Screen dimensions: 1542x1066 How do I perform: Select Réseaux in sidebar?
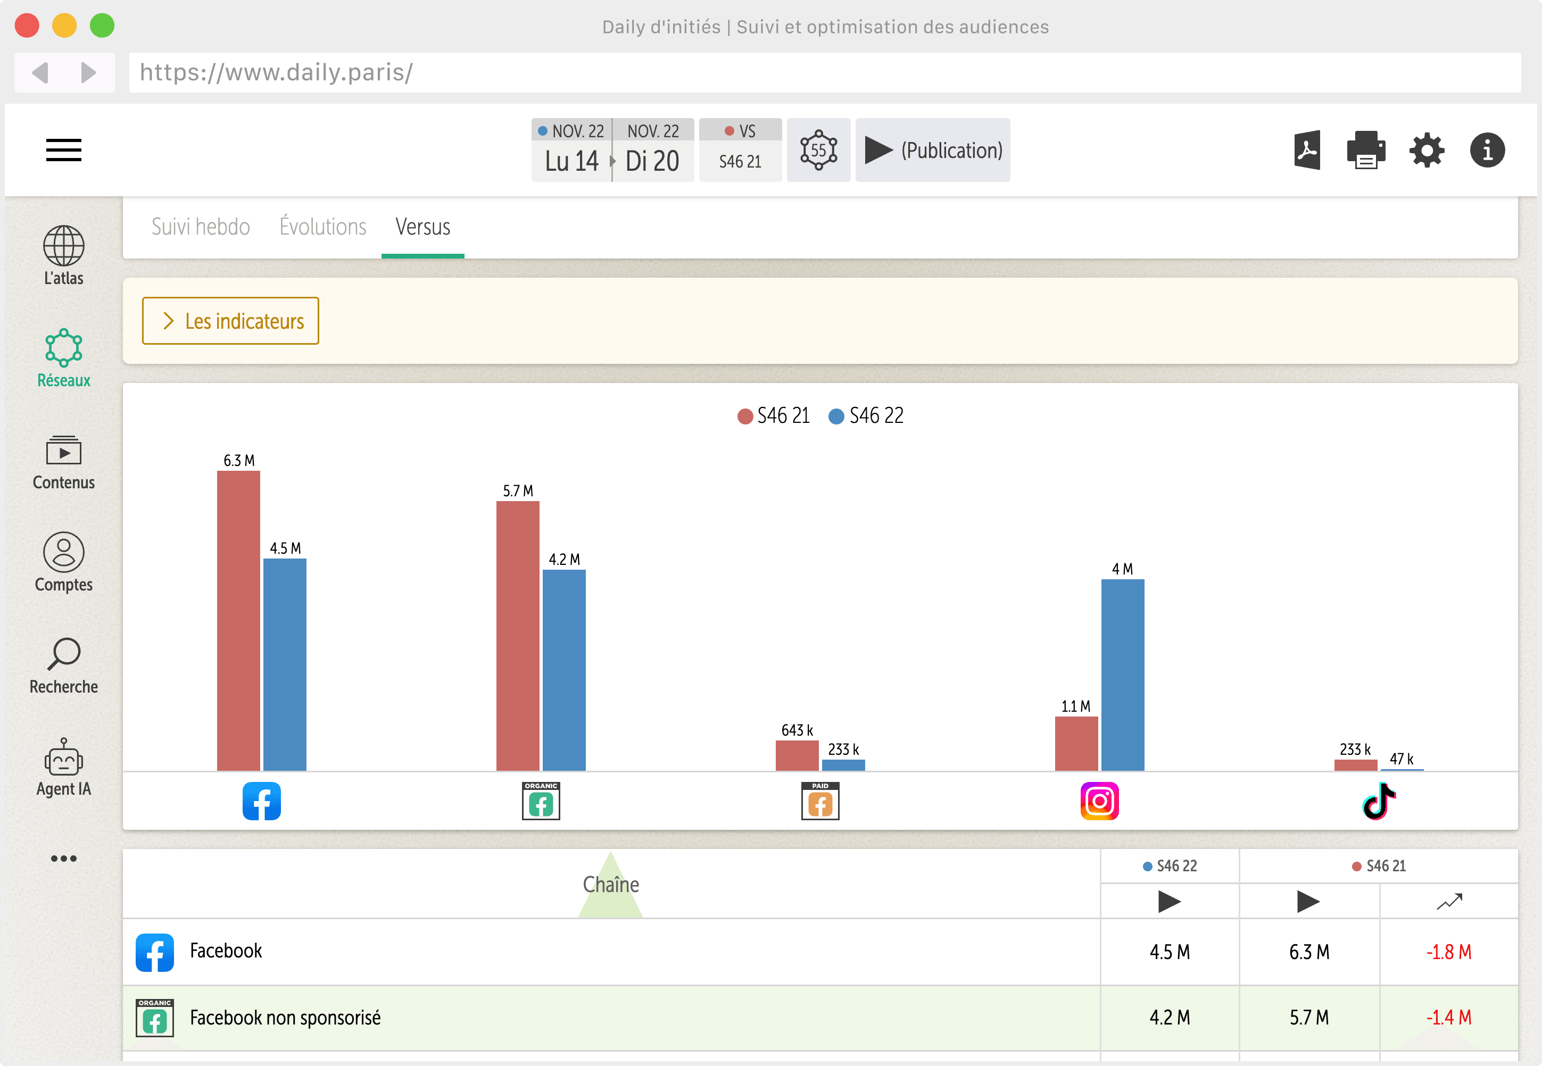point(63,358)
